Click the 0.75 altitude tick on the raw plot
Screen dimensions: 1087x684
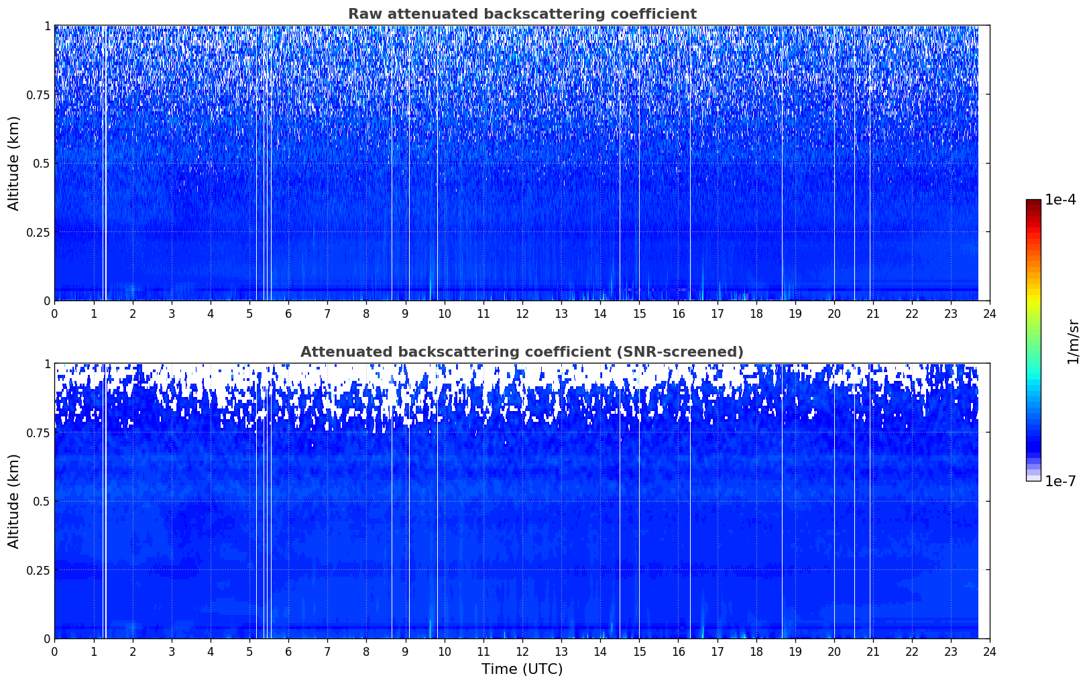pyautogui.click(x=38, y=95)
